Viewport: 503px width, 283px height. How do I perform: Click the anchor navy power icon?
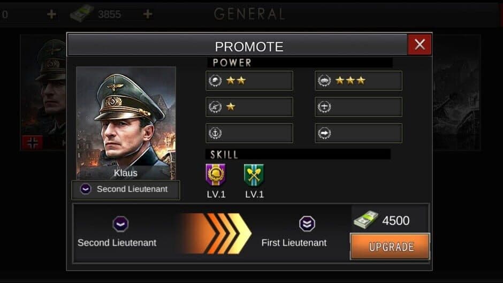215,133
